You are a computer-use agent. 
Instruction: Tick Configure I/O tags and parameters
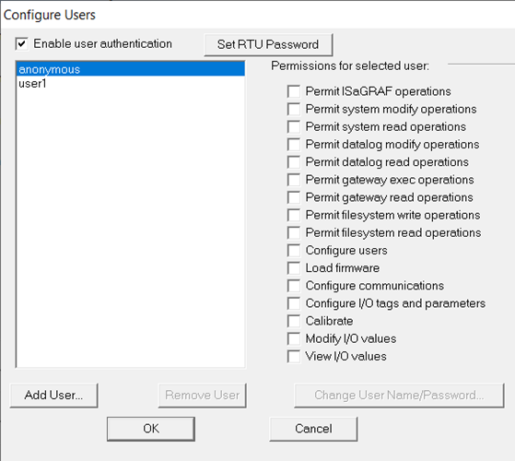[294, 303]
